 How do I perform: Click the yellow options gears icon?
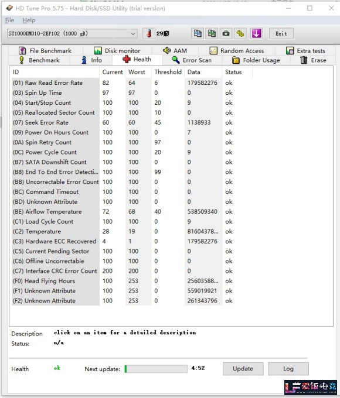[x=240, y=33]
